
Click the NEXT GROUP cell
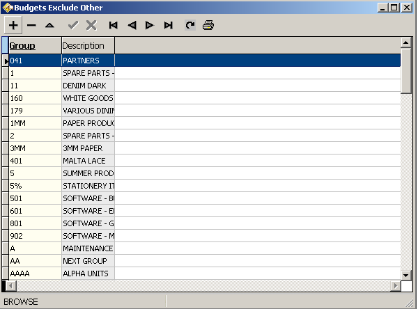(x=88, y=261)
